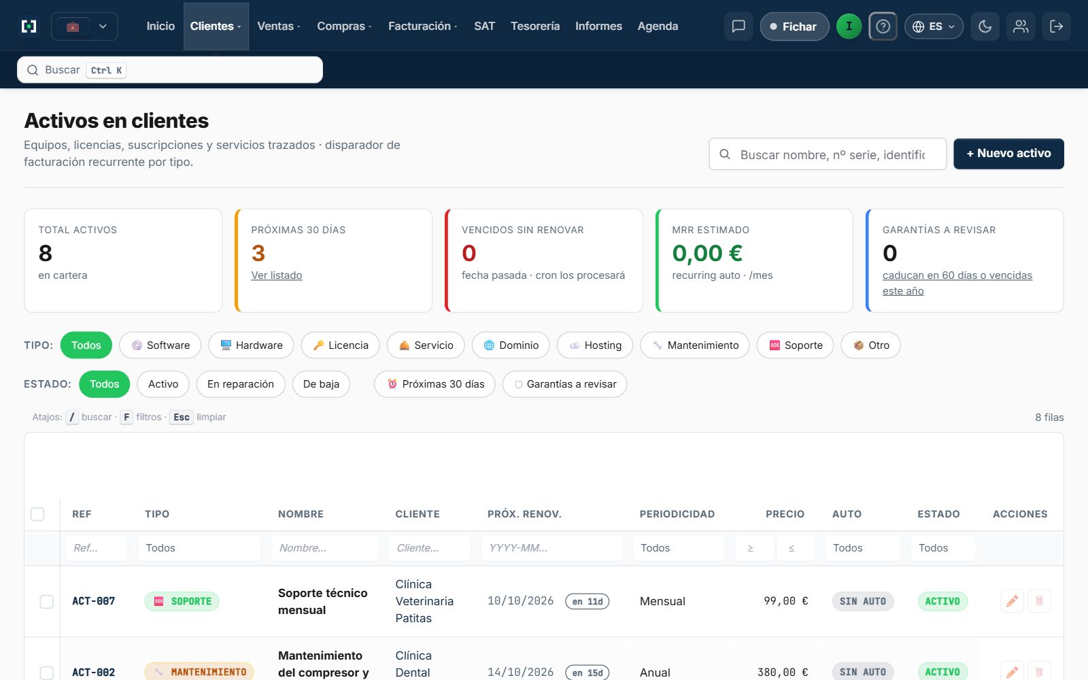Screen dimensions: 1088x680
Task: Go to the Tesorería section
Action: pos(535,27)
